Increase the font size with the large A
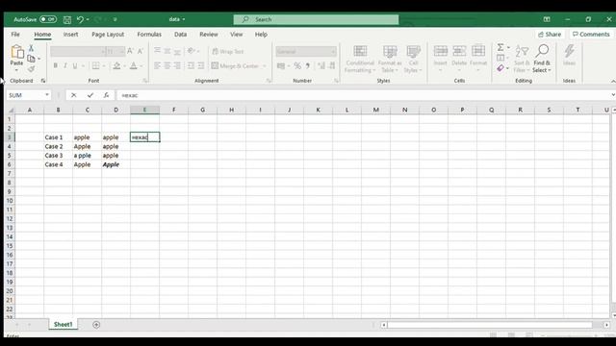This screenshot has width=616, height=346. pos(130,51)
